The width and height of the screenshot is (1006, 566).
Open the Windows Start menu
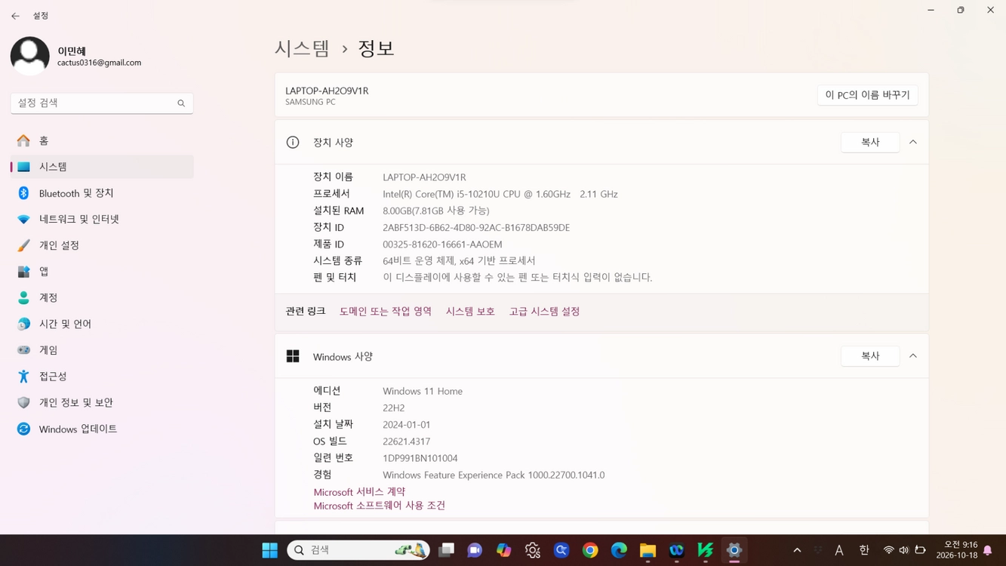(269, 551)
